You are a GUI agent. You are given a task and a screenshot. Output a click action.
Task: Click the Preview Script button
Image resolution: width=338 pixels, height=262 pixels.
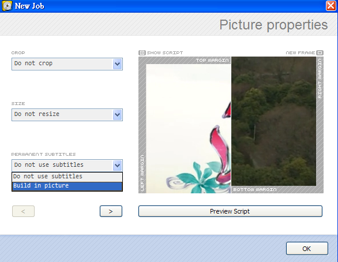click(230, 211)
